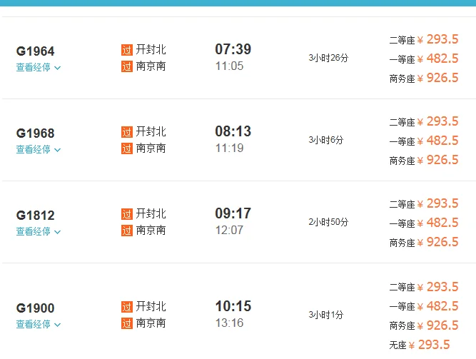Click the orange 过 icon beside 南京南 for G1964
Image resolution: width=476 pixels, height=359 pixels.
(127, 66)
